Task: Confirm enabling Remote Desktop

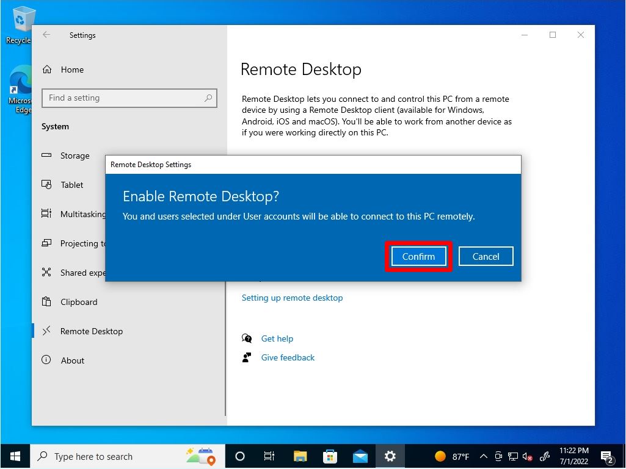Action: (418, 256)
